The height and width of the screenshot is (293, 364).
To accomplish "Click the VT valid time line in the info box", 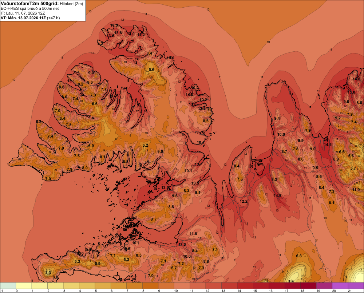I will click(x=30, y=18).
